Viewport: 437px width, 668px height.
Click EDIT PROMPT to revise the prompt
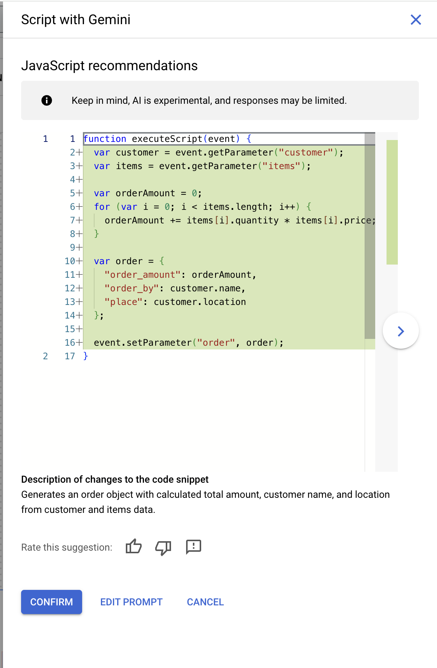(x=131, y=602)
